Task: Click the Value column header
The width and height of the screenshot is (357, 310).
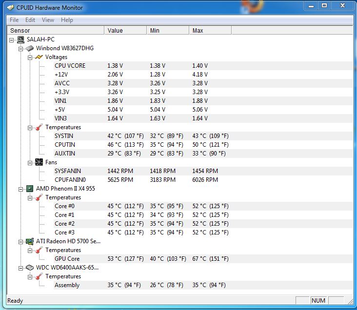Action: tap(125, 30)
